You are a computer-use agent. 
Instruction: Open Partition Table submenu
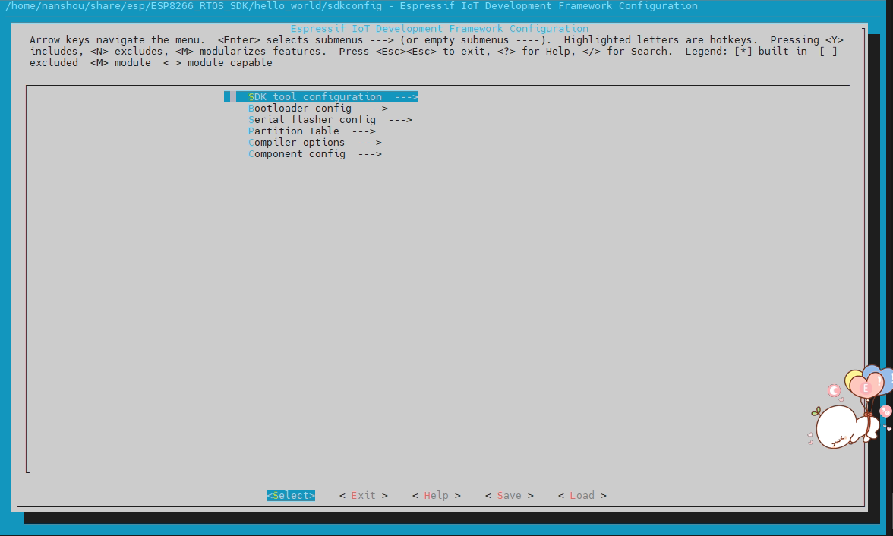point(311,131)
